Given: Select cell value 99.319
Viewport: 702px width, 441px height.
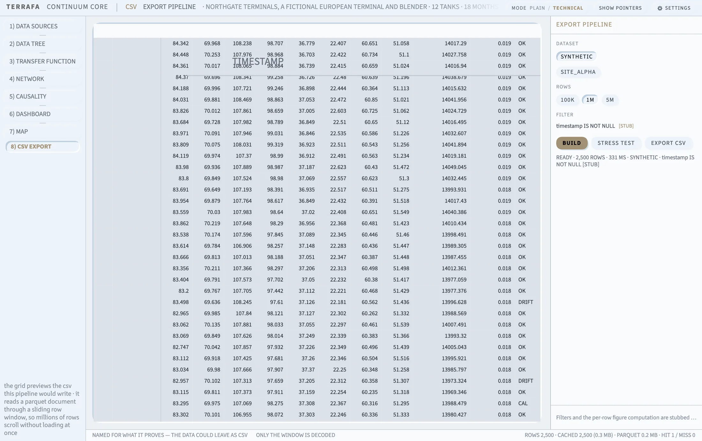Looking at the screenshot, I should point(275,145).
